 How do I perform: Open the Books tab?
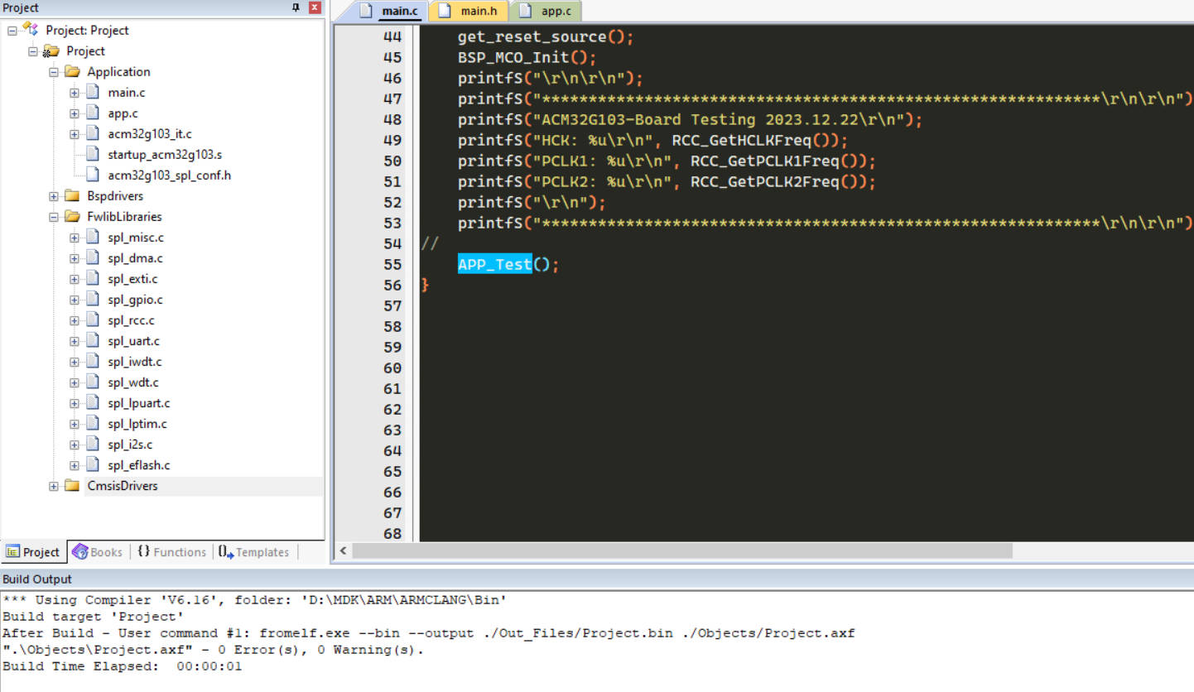click(x=97, y=552)
